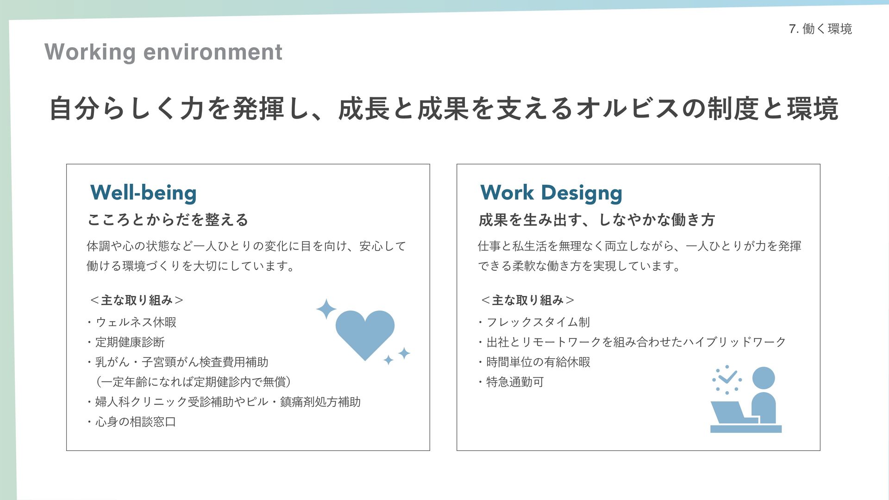Screen dimensions: 889x500
Task: Click the main Japanese headline text
Action: pyautogui.click(x=444, y=108)
